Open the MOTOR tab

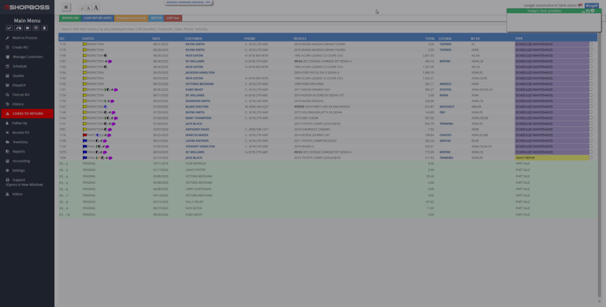(156, 17)
